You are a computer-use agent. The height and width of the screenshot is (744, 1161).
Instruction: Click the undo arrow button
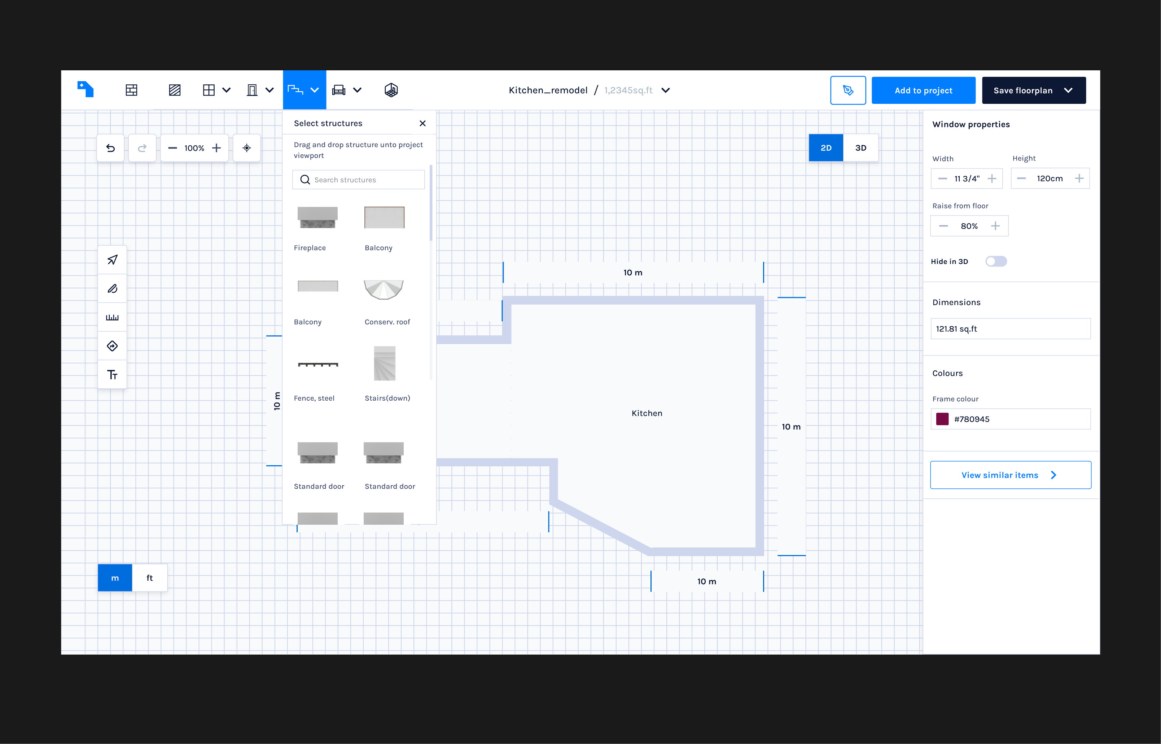pos(110,148)
